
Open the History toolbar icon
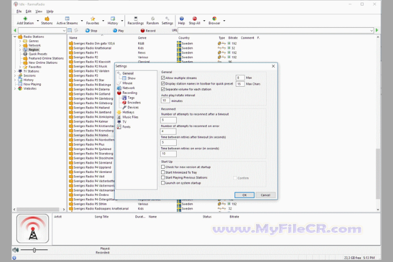click(x=113, y=21)
